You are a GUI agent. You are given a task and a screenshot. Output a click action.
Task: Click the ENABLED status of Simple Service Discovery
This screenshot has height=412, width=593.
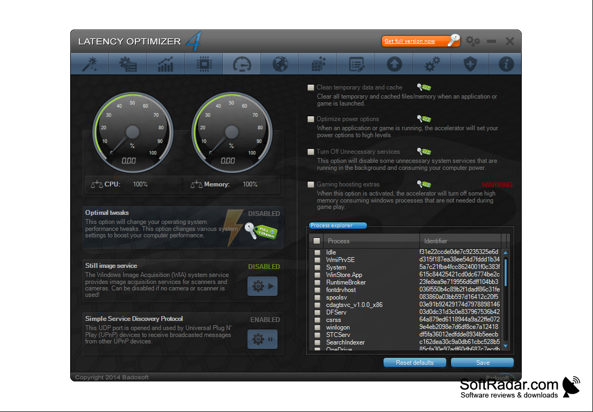[265, 320]
